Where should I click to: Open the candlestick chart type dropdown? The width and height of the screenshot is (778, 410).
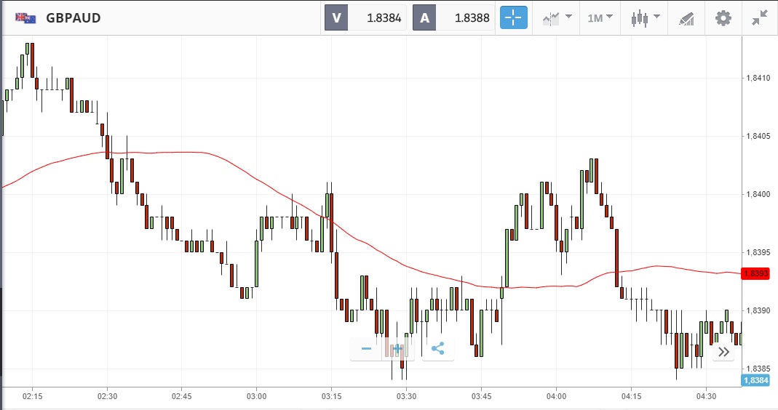tap(645, 18)
